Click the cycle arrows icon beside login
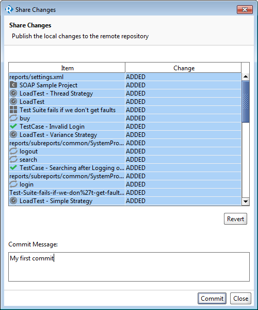 coord(13,184)
